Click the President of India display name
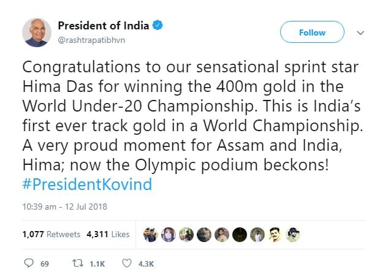Screen dimensions: 388x277 click(103, 26)
